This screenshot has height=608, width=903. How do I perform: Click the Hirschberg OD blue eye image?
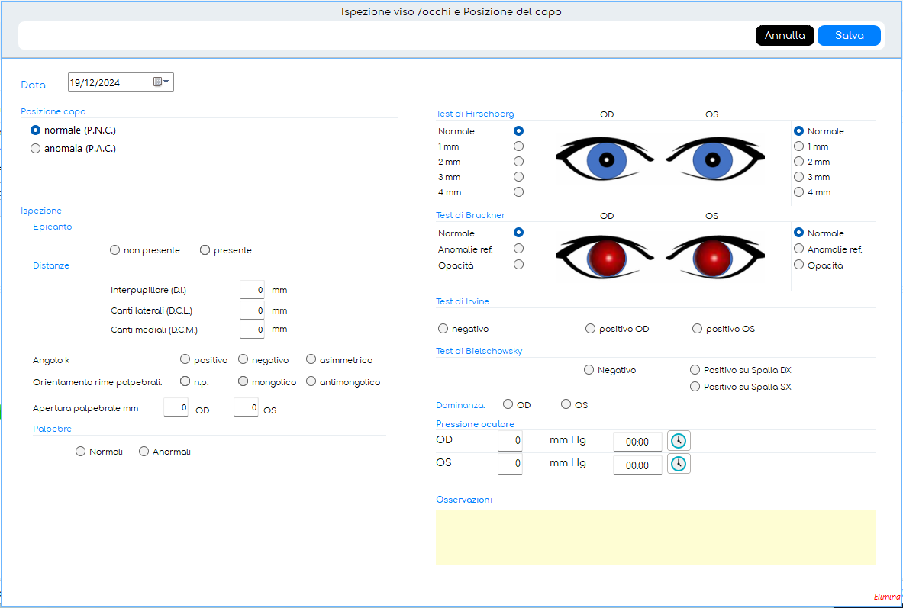pos(606,160)
